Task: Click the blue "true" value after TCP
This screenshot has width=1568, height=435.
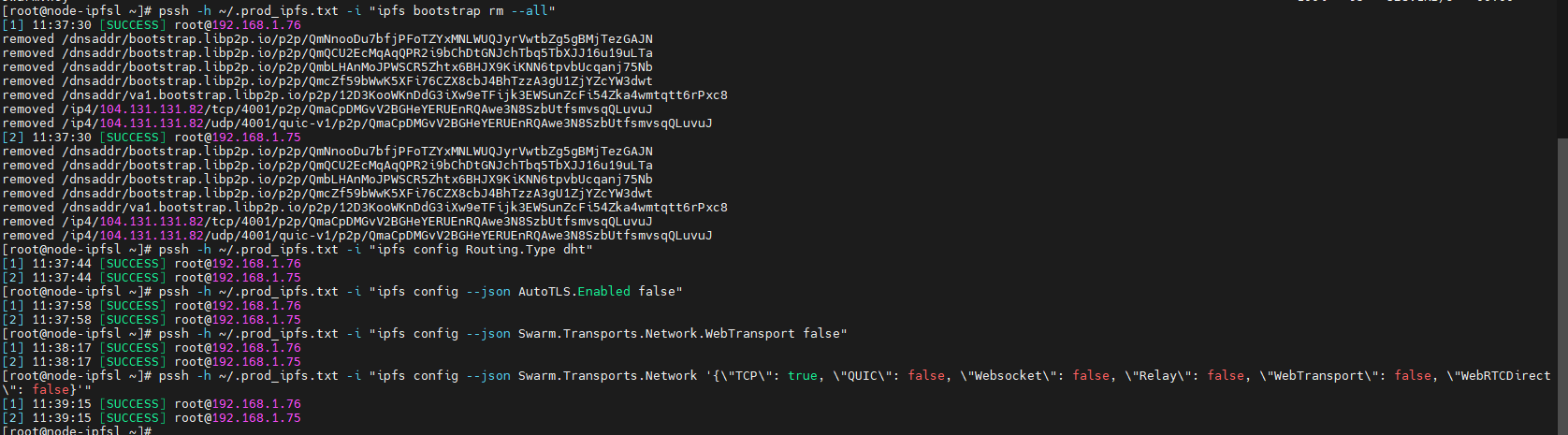Action: pyautogui.click(x=802, y=376)
